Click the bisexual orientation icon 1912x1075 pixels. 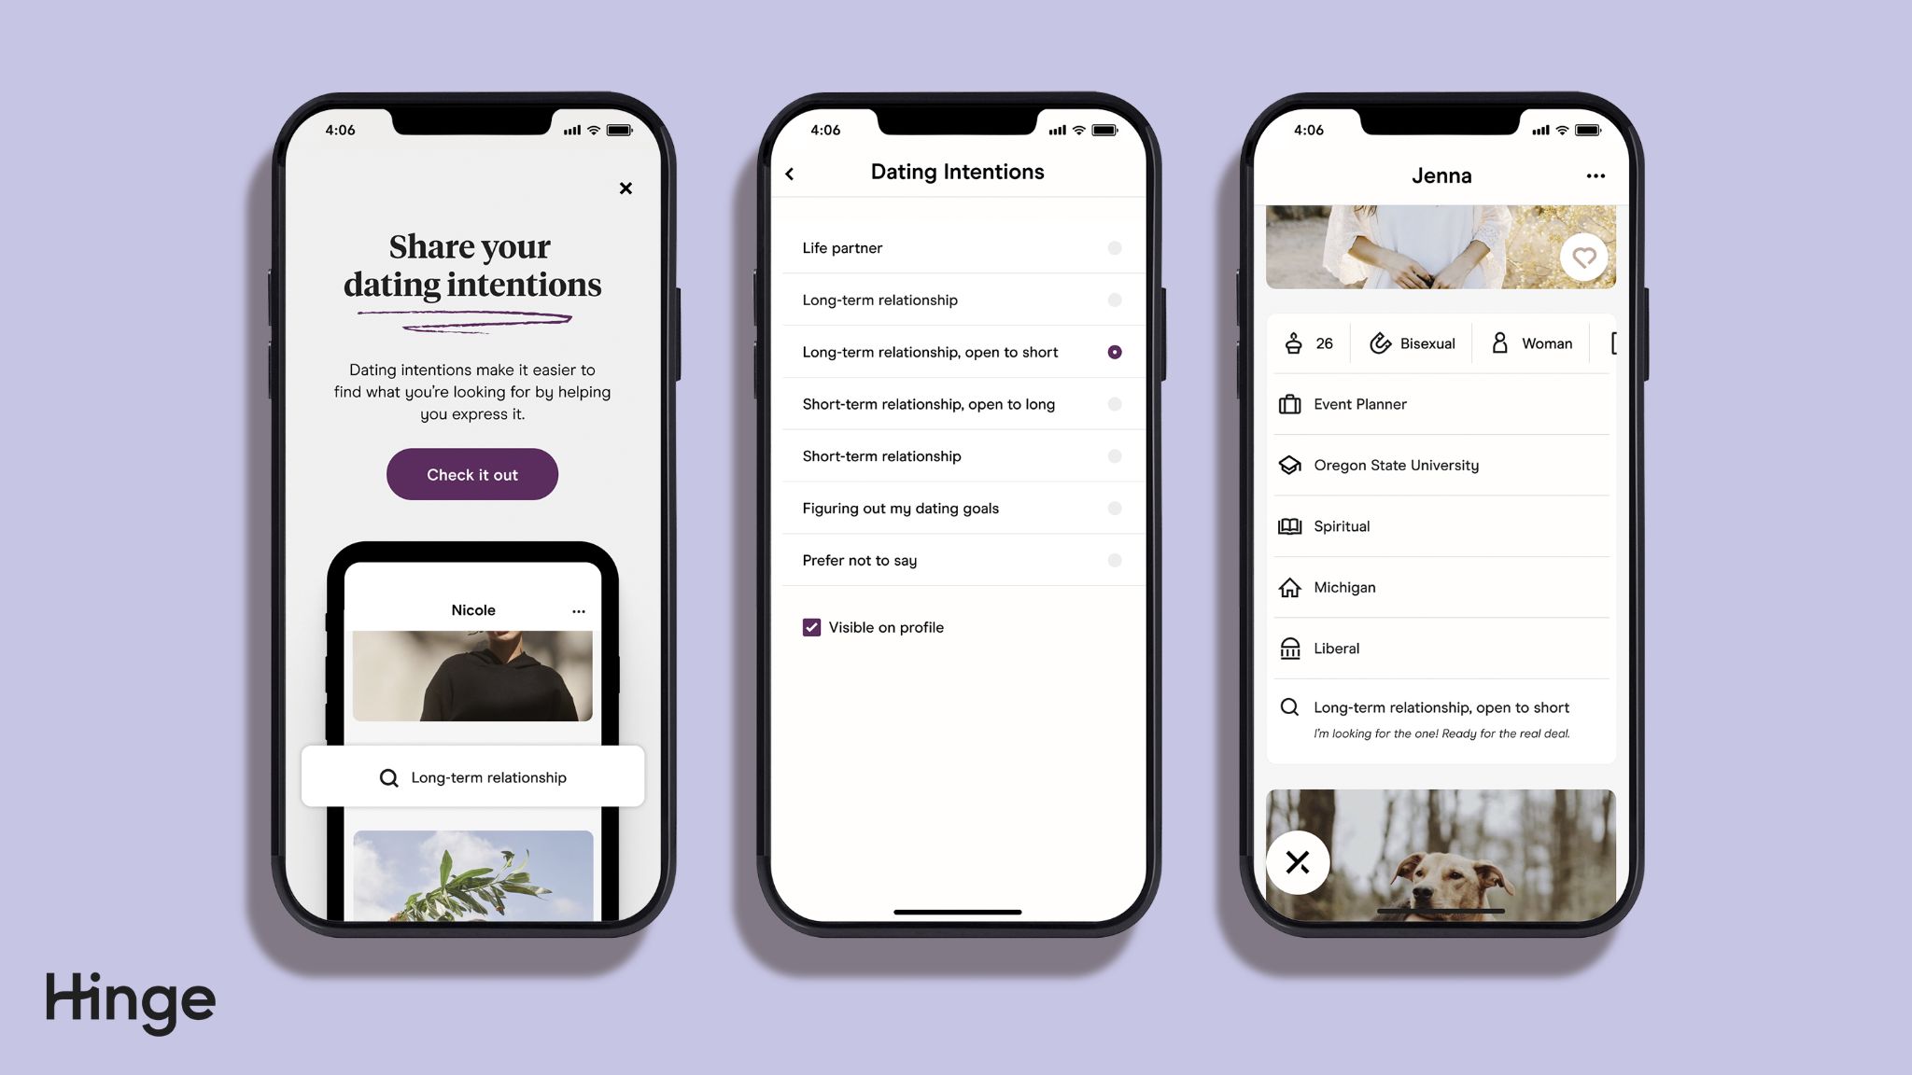1378,342
